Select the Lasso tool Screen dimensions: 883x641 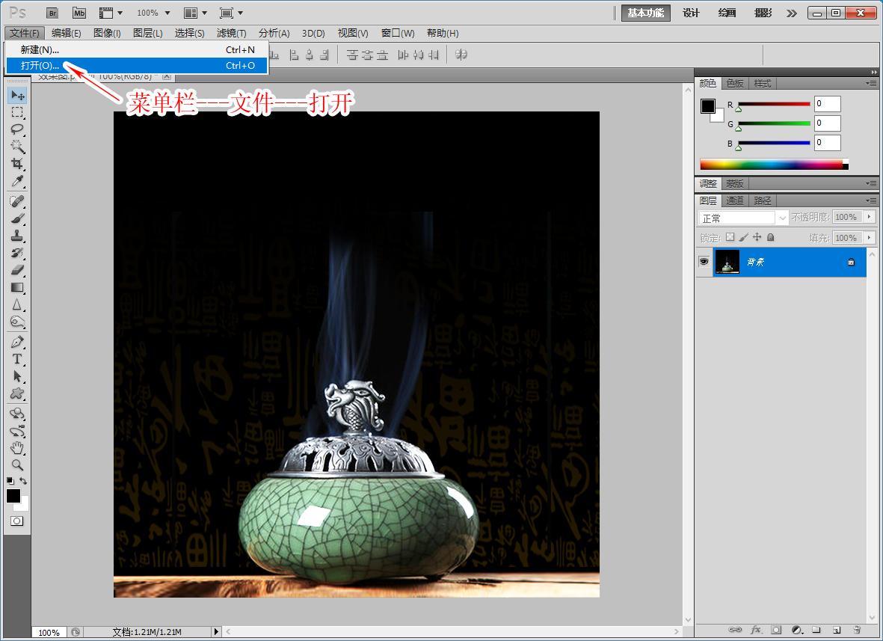pyautogui.click(x=17, y=129)
